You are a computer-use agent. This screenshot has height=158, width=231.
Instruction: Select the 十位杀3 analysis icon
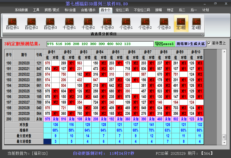[x=107, y=22]
